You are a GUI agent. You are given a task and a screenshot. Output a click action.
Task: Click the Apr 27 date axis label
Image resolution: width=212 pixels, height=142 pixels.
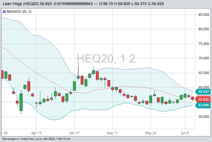[x=75, y=133]
